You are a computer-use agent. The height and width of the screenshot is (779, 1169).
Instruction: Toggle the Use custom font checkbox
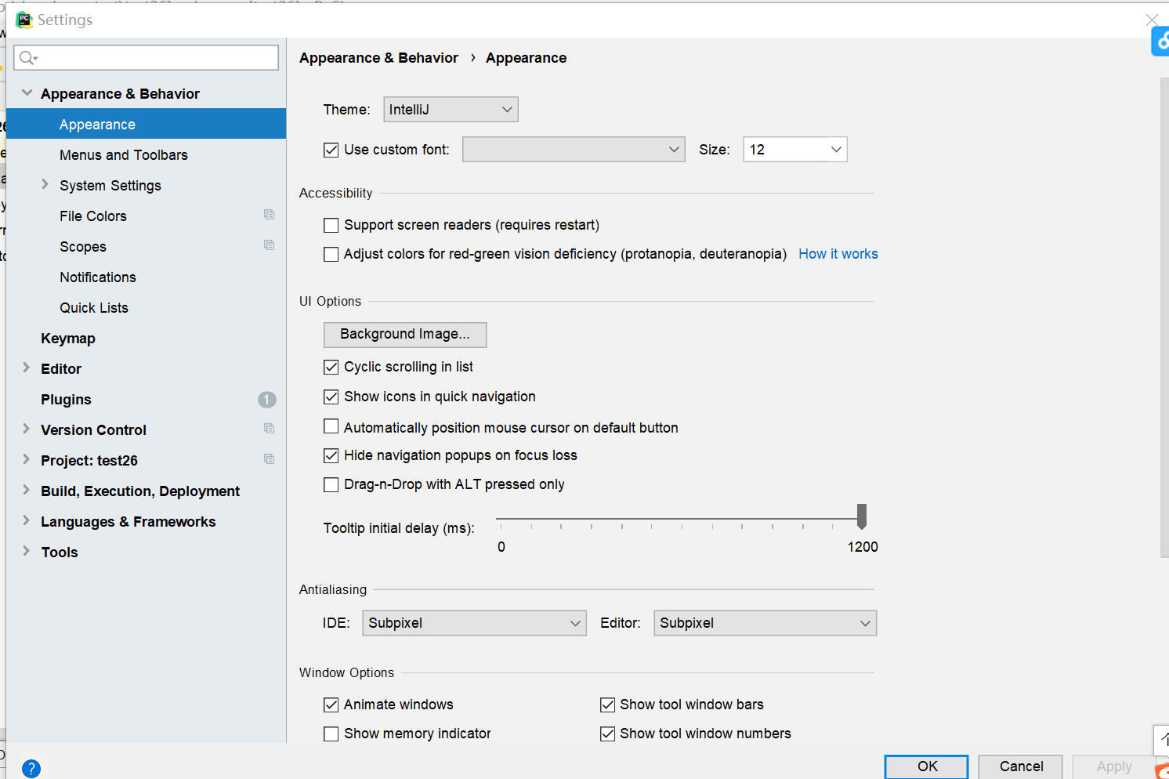pyautogui.click(x=331, y=150)
